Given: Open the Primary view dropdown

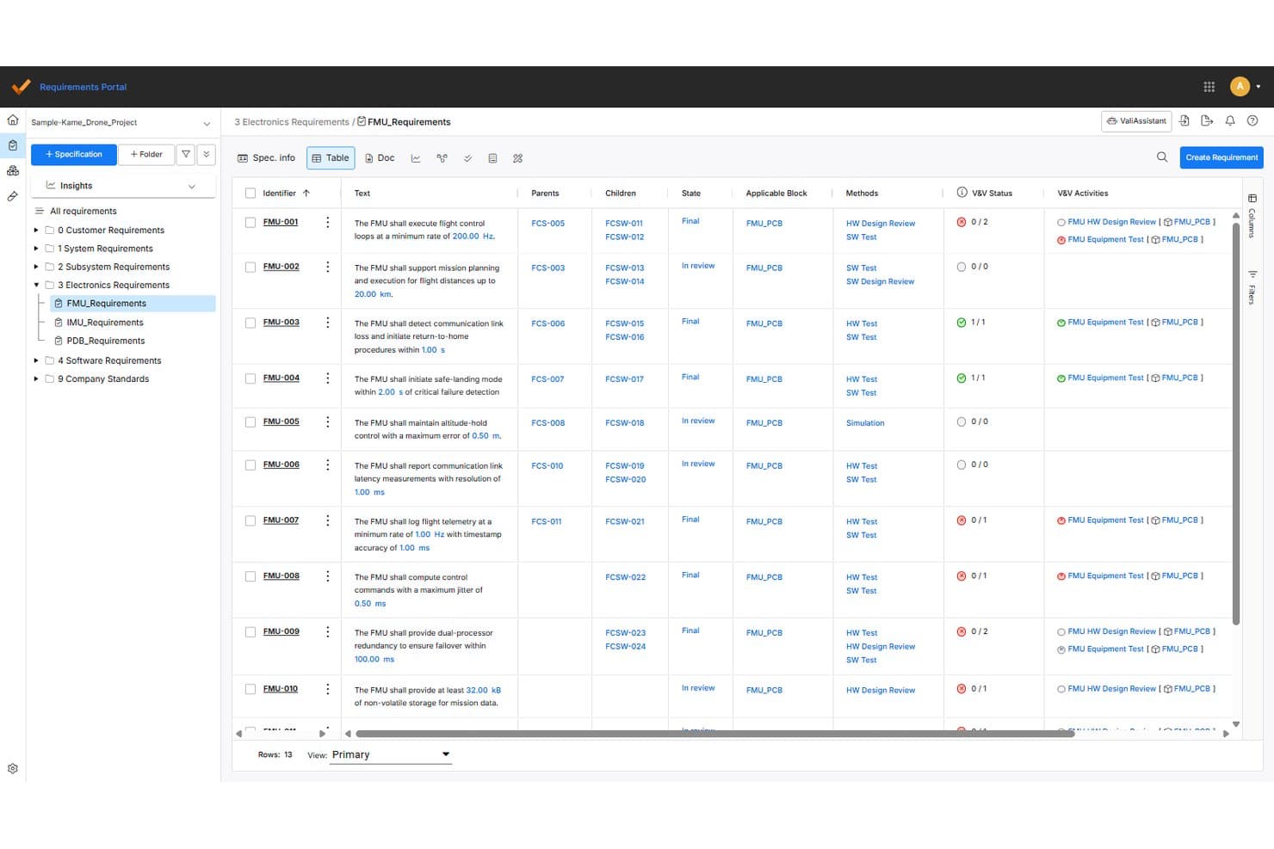Looking at the screenshot, I should [391, 754].
